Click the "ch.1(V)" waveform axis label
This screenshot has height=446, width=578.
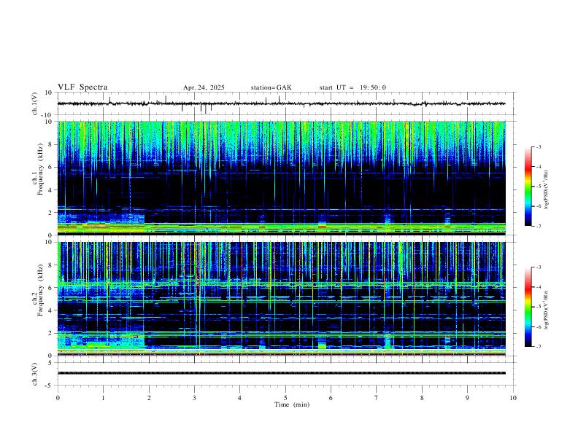(x=35, y=103)
